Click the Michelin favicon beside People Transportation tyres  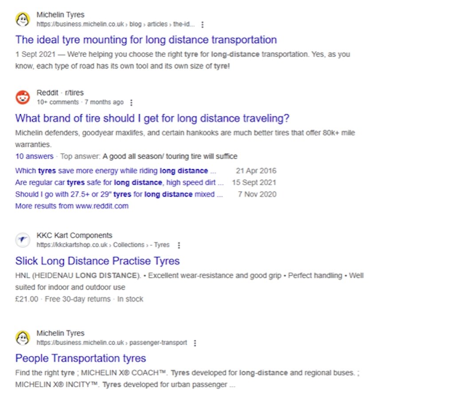click(x=22, y=338)
